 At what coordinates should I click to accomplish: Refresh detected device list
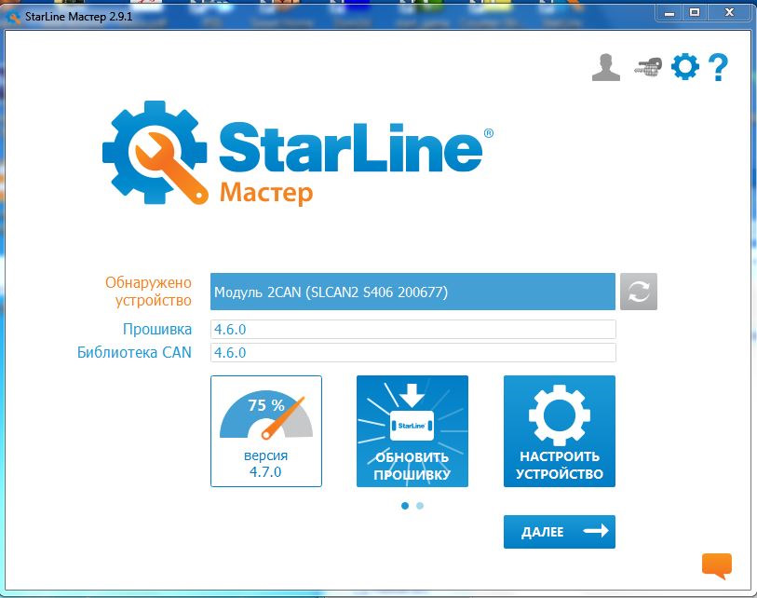[638, 292]
